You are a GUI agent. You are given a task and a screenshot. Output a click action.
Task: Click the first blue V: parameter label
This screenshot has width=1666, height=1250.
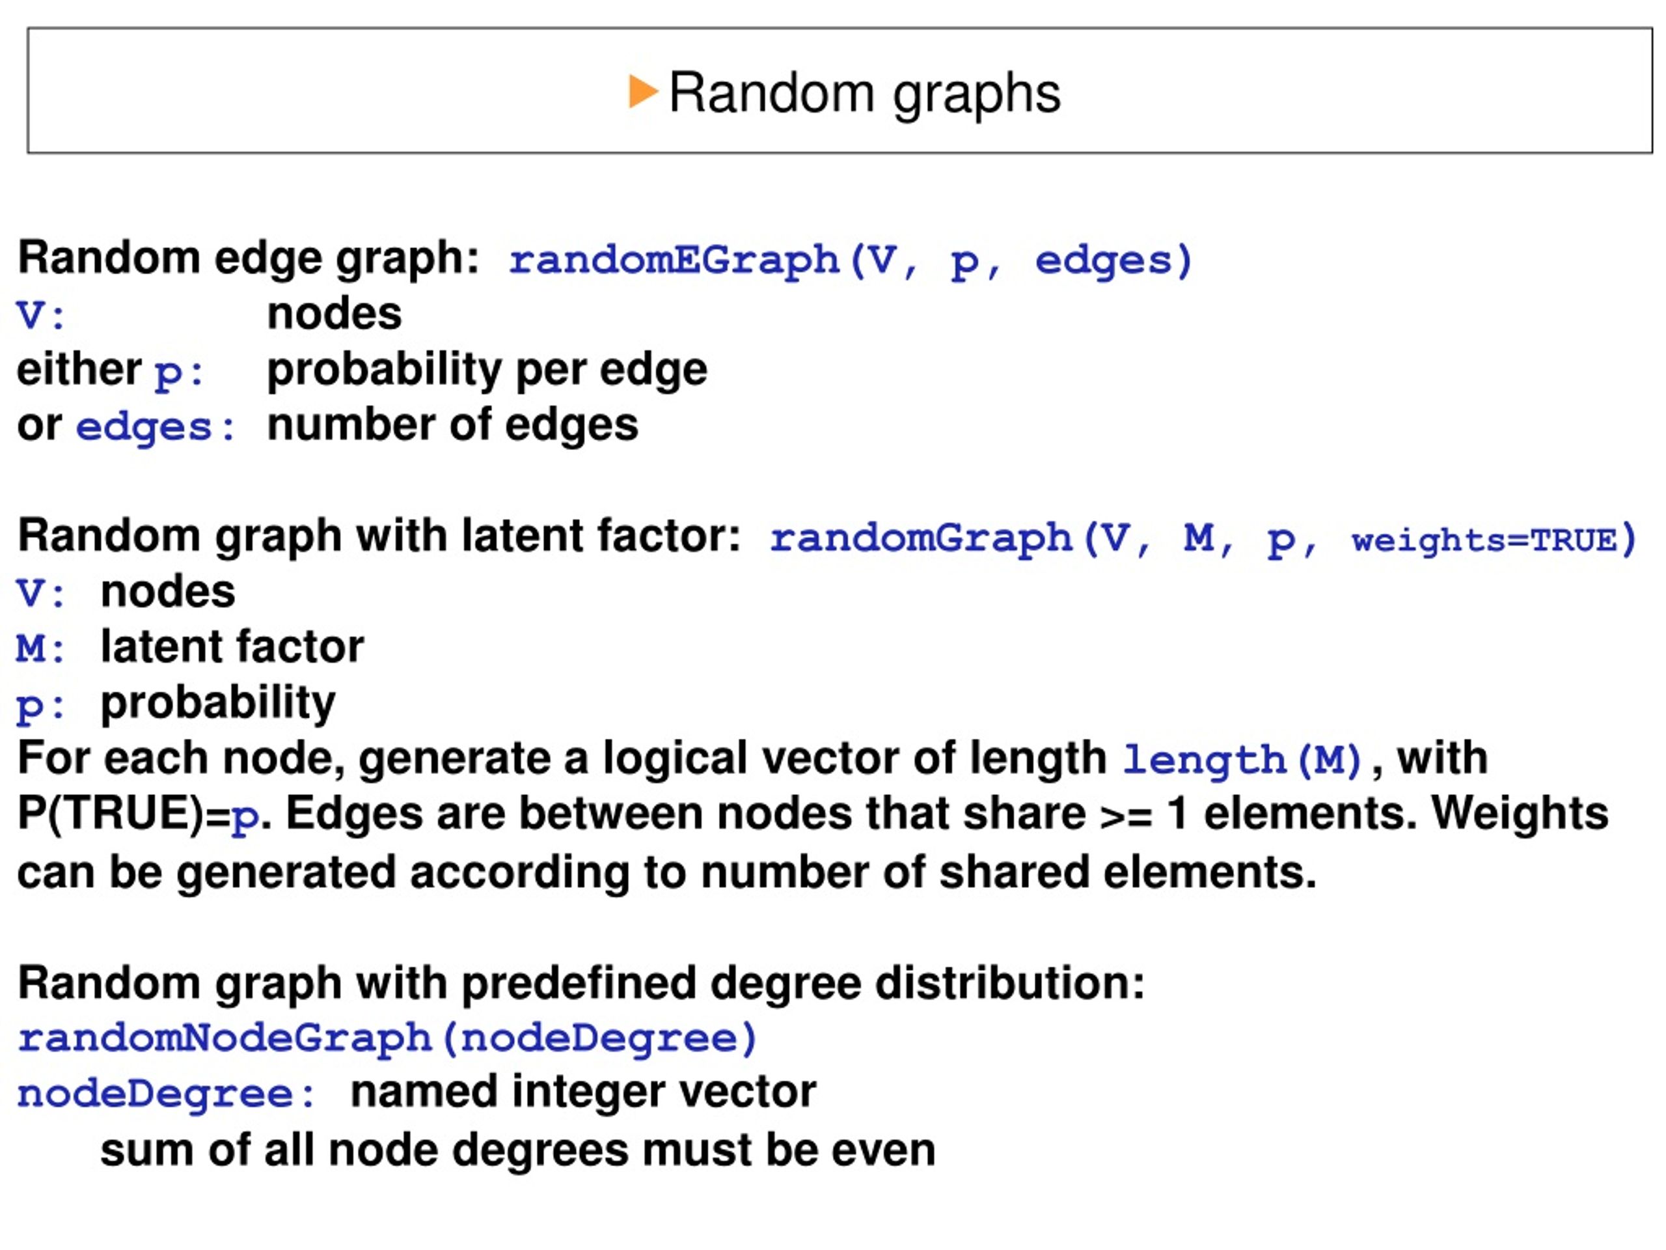(x=40, y=315)
